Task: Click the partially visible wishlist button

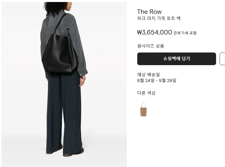Action: [x=222, y=59]
